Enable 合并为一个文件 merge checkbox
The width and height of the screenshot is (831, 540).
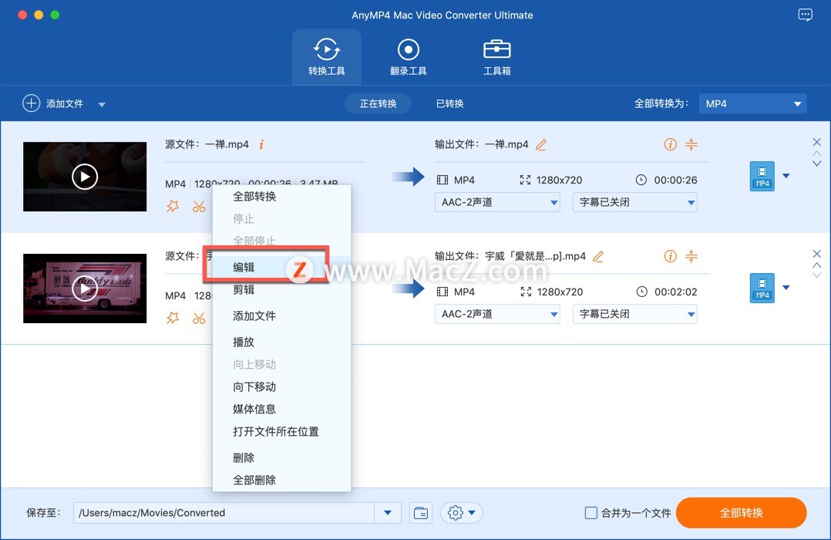(590, 513)
